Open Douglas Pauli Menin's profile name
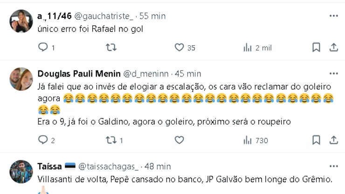Viewport: 345px width, 194px height. (78, 74)
